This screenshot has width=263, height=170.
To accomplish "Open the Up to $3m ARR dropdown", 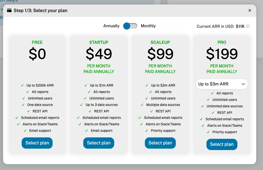I will point(222,84).
